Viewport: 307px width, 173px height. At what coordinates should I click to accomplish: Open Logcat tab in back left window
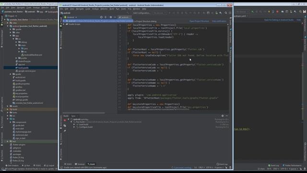pos(49,165)
